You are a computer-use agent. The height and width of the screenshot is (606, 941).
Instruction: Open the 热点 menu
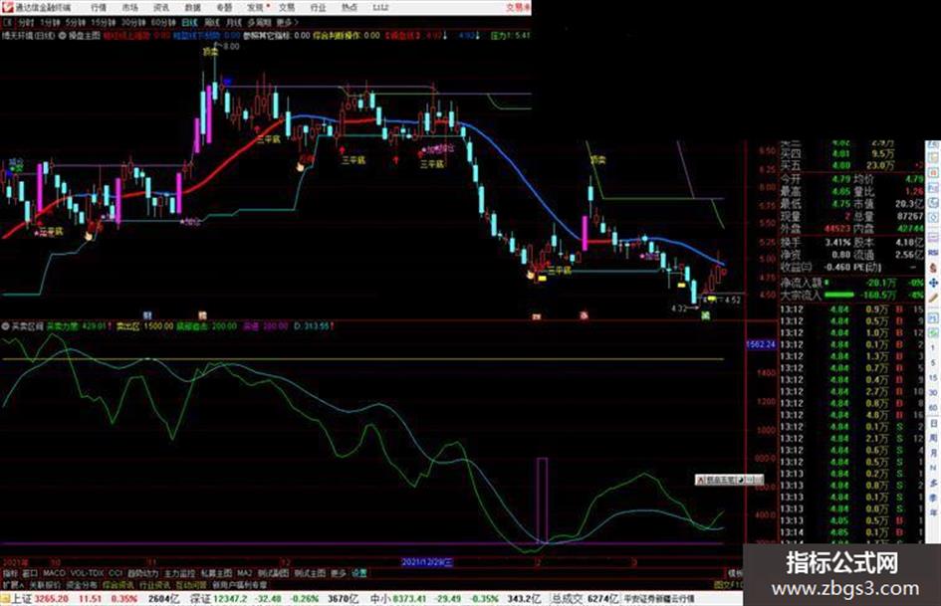[x=350, y=8]
